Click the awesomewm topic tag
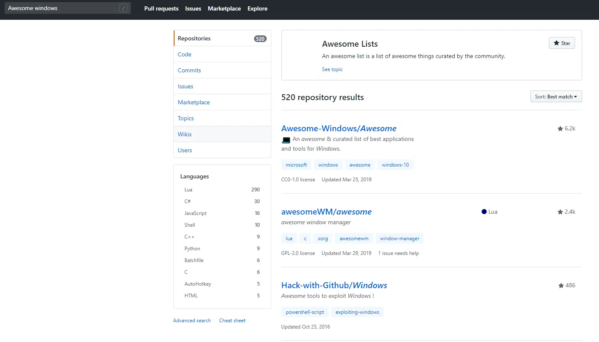This screenshot has height=342, width=599. (354, 239)
